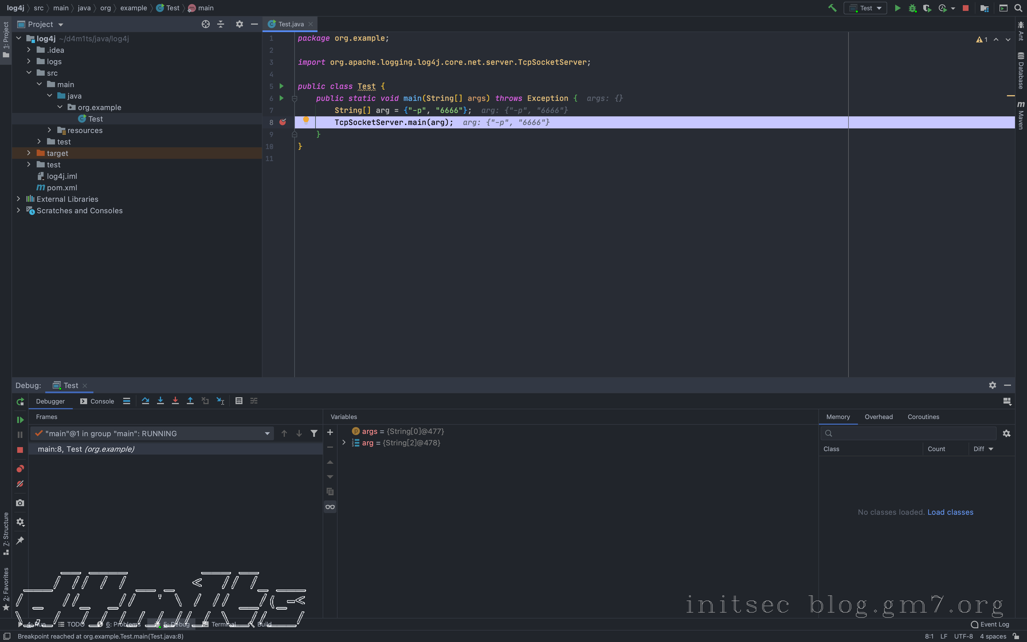Click the Resume Program icon

(20, 420)
